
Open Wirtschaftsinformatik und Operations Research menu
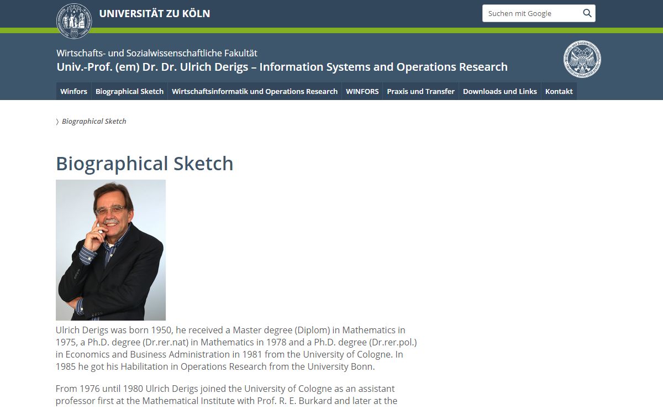pyautogui.click(x=255, y=91)
